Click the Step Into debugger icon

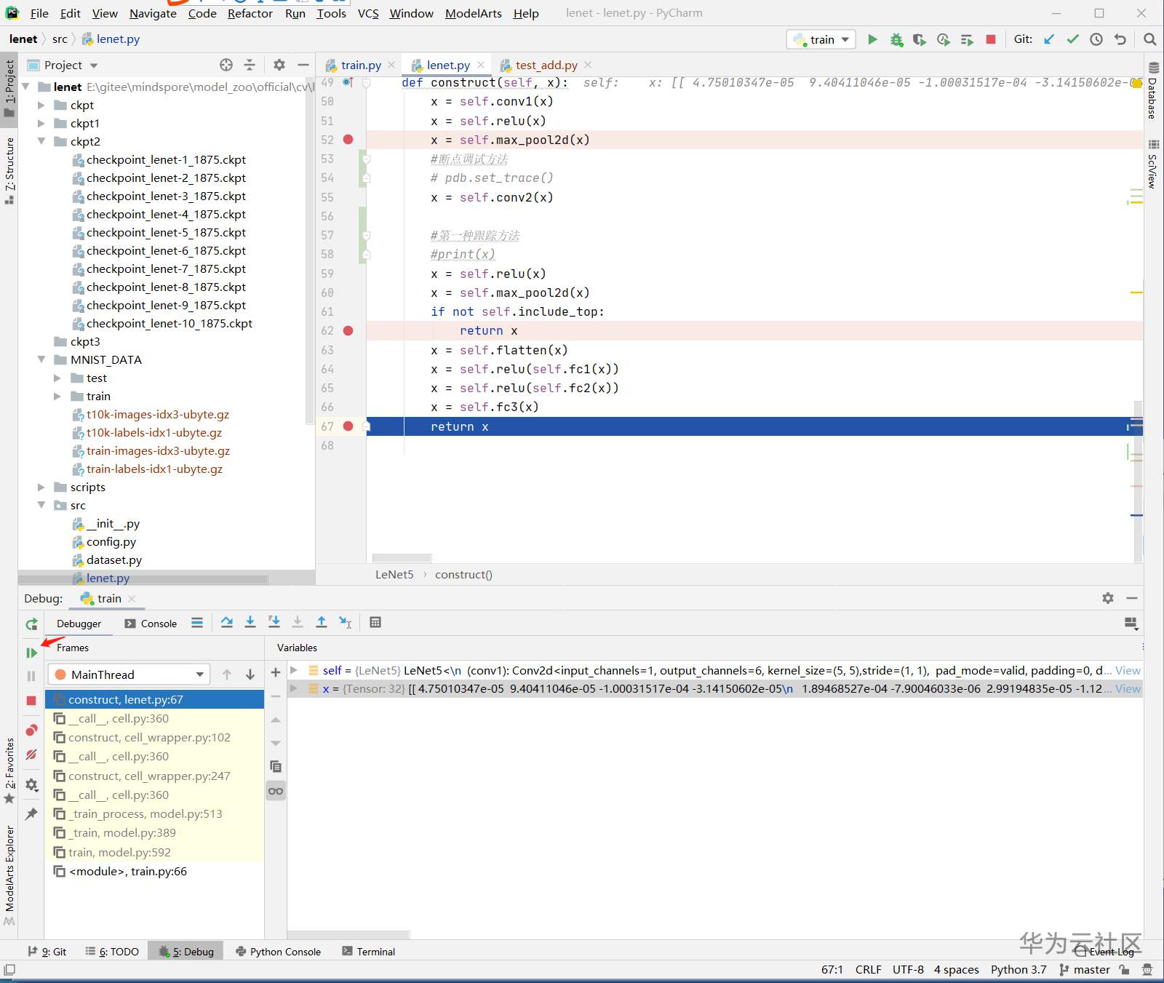pyautogui.click(x=250, y=622)
